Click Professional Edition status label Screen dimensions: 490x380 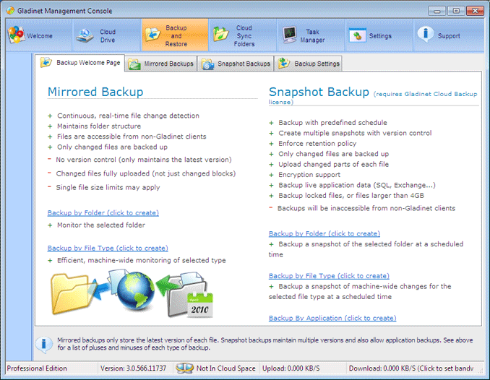[37, 368]
